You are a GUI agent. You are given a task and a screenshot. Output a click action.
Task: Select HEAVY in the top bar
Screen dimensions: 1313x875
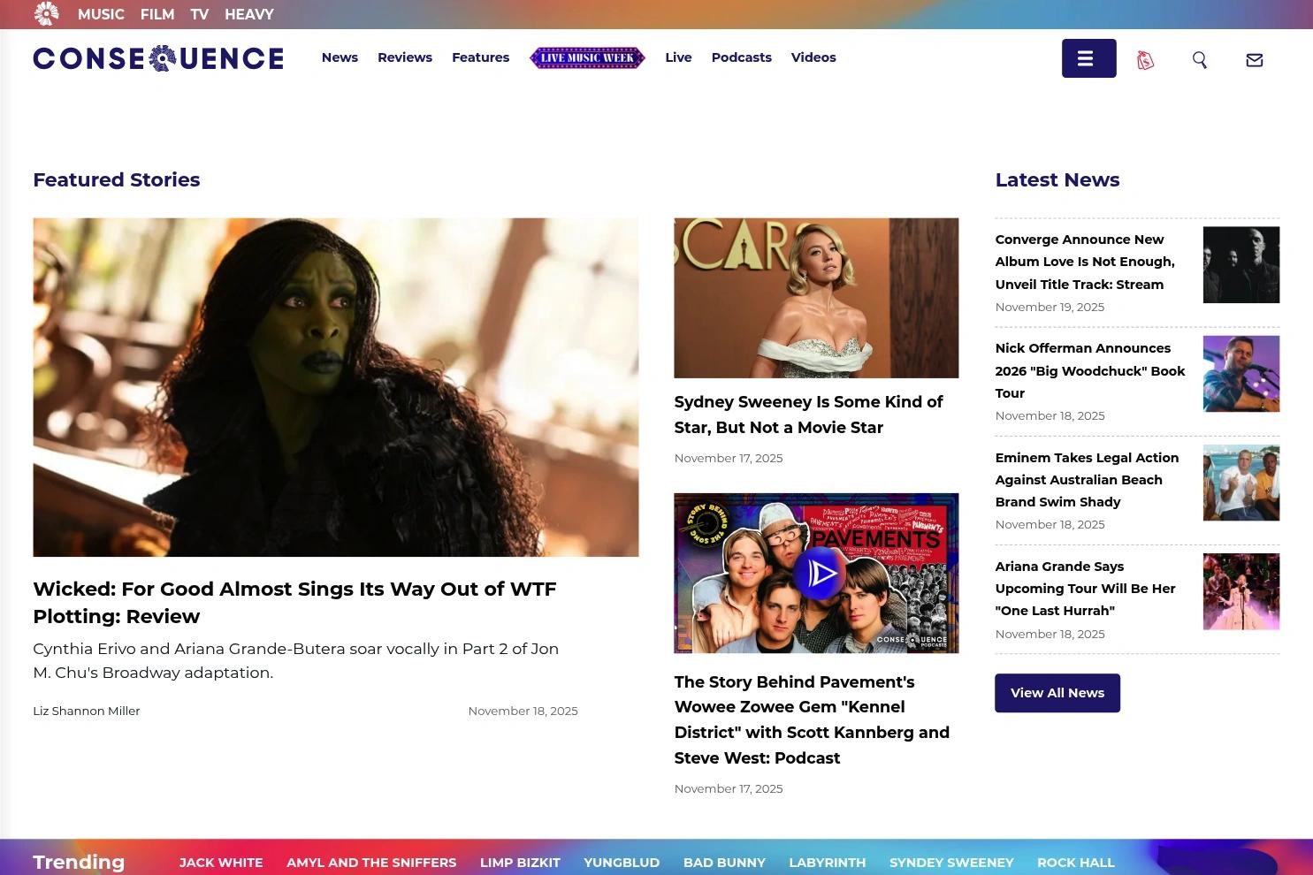(x=249, y=14)
